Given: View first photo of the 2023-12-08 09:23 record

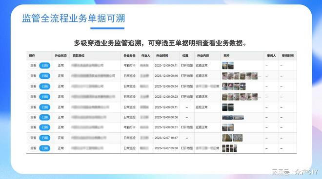Looking at the screenshot, I should click(225, 97).
